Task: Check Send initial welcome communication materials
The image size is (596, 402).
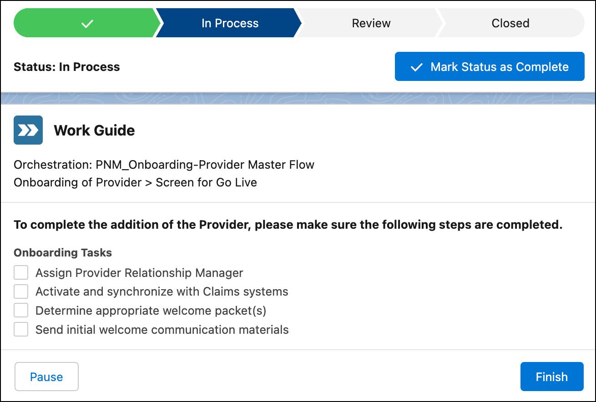Action: pyautogui.click(x=21, y=329)
